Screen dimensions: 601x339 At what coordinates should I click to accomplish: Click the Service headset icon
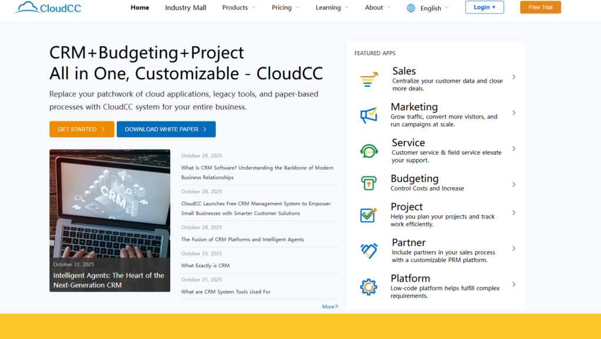[369, 151]
